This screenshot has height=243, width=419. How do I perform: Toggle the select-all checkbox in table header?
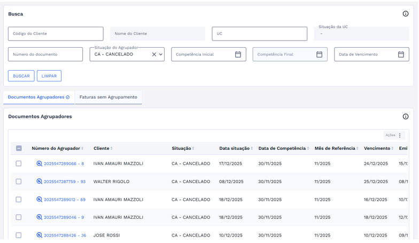pyautogui.click(x=19, y=148)
